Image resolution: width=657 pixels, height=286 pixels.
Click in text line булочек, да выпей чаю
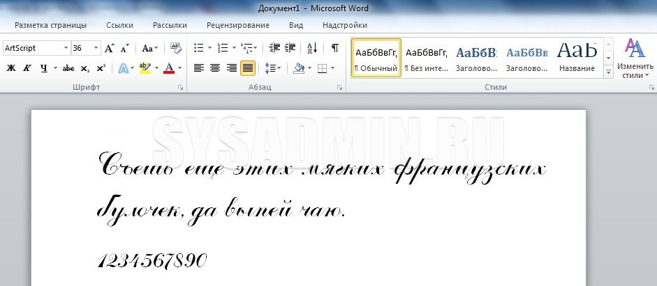pos(221,210)
